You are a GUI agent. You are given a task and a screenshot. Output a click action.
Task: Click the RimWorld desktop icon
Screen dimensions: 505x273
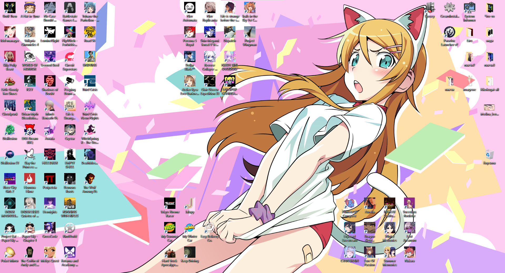coord(70,230)
